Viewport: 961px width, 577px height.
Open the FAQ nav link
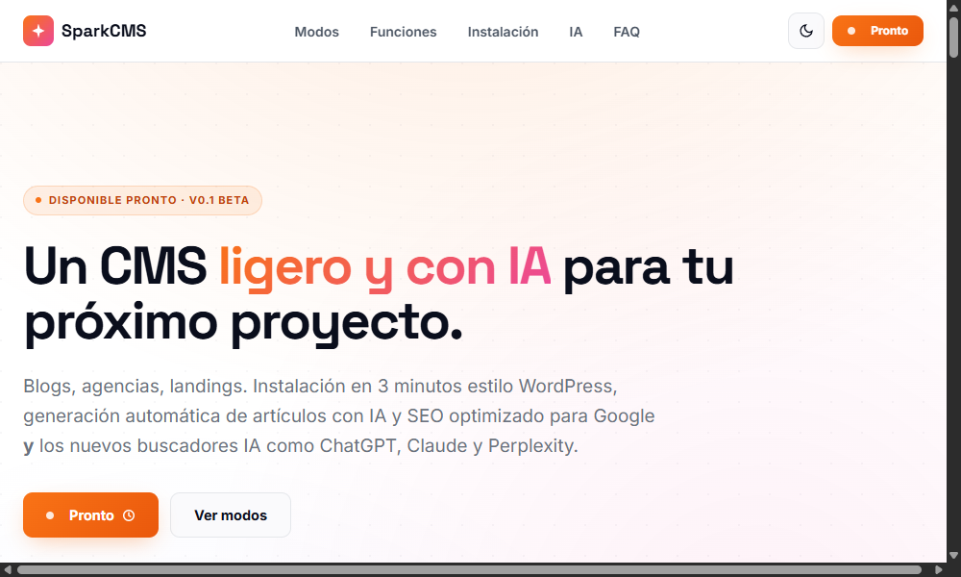(x=627, y=32)
